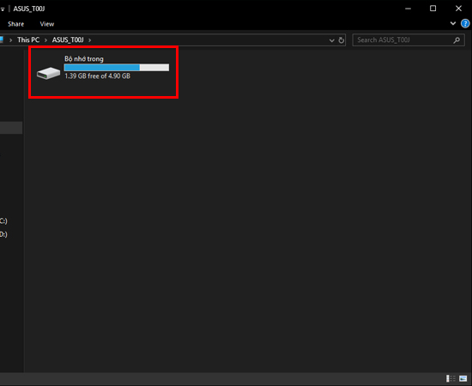The height and width of the screenshot is (386, 472).
Task: Open the Share ribbon tab
Action: click(16, 24)
